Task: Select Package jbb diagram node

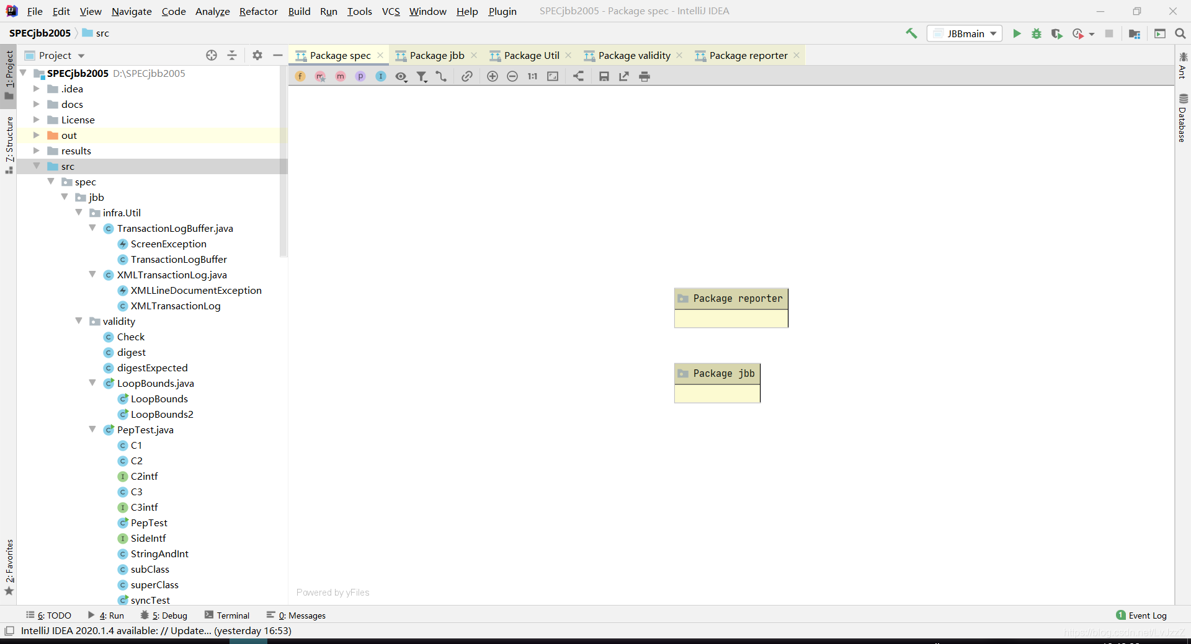Action: (x=717, y=383)
